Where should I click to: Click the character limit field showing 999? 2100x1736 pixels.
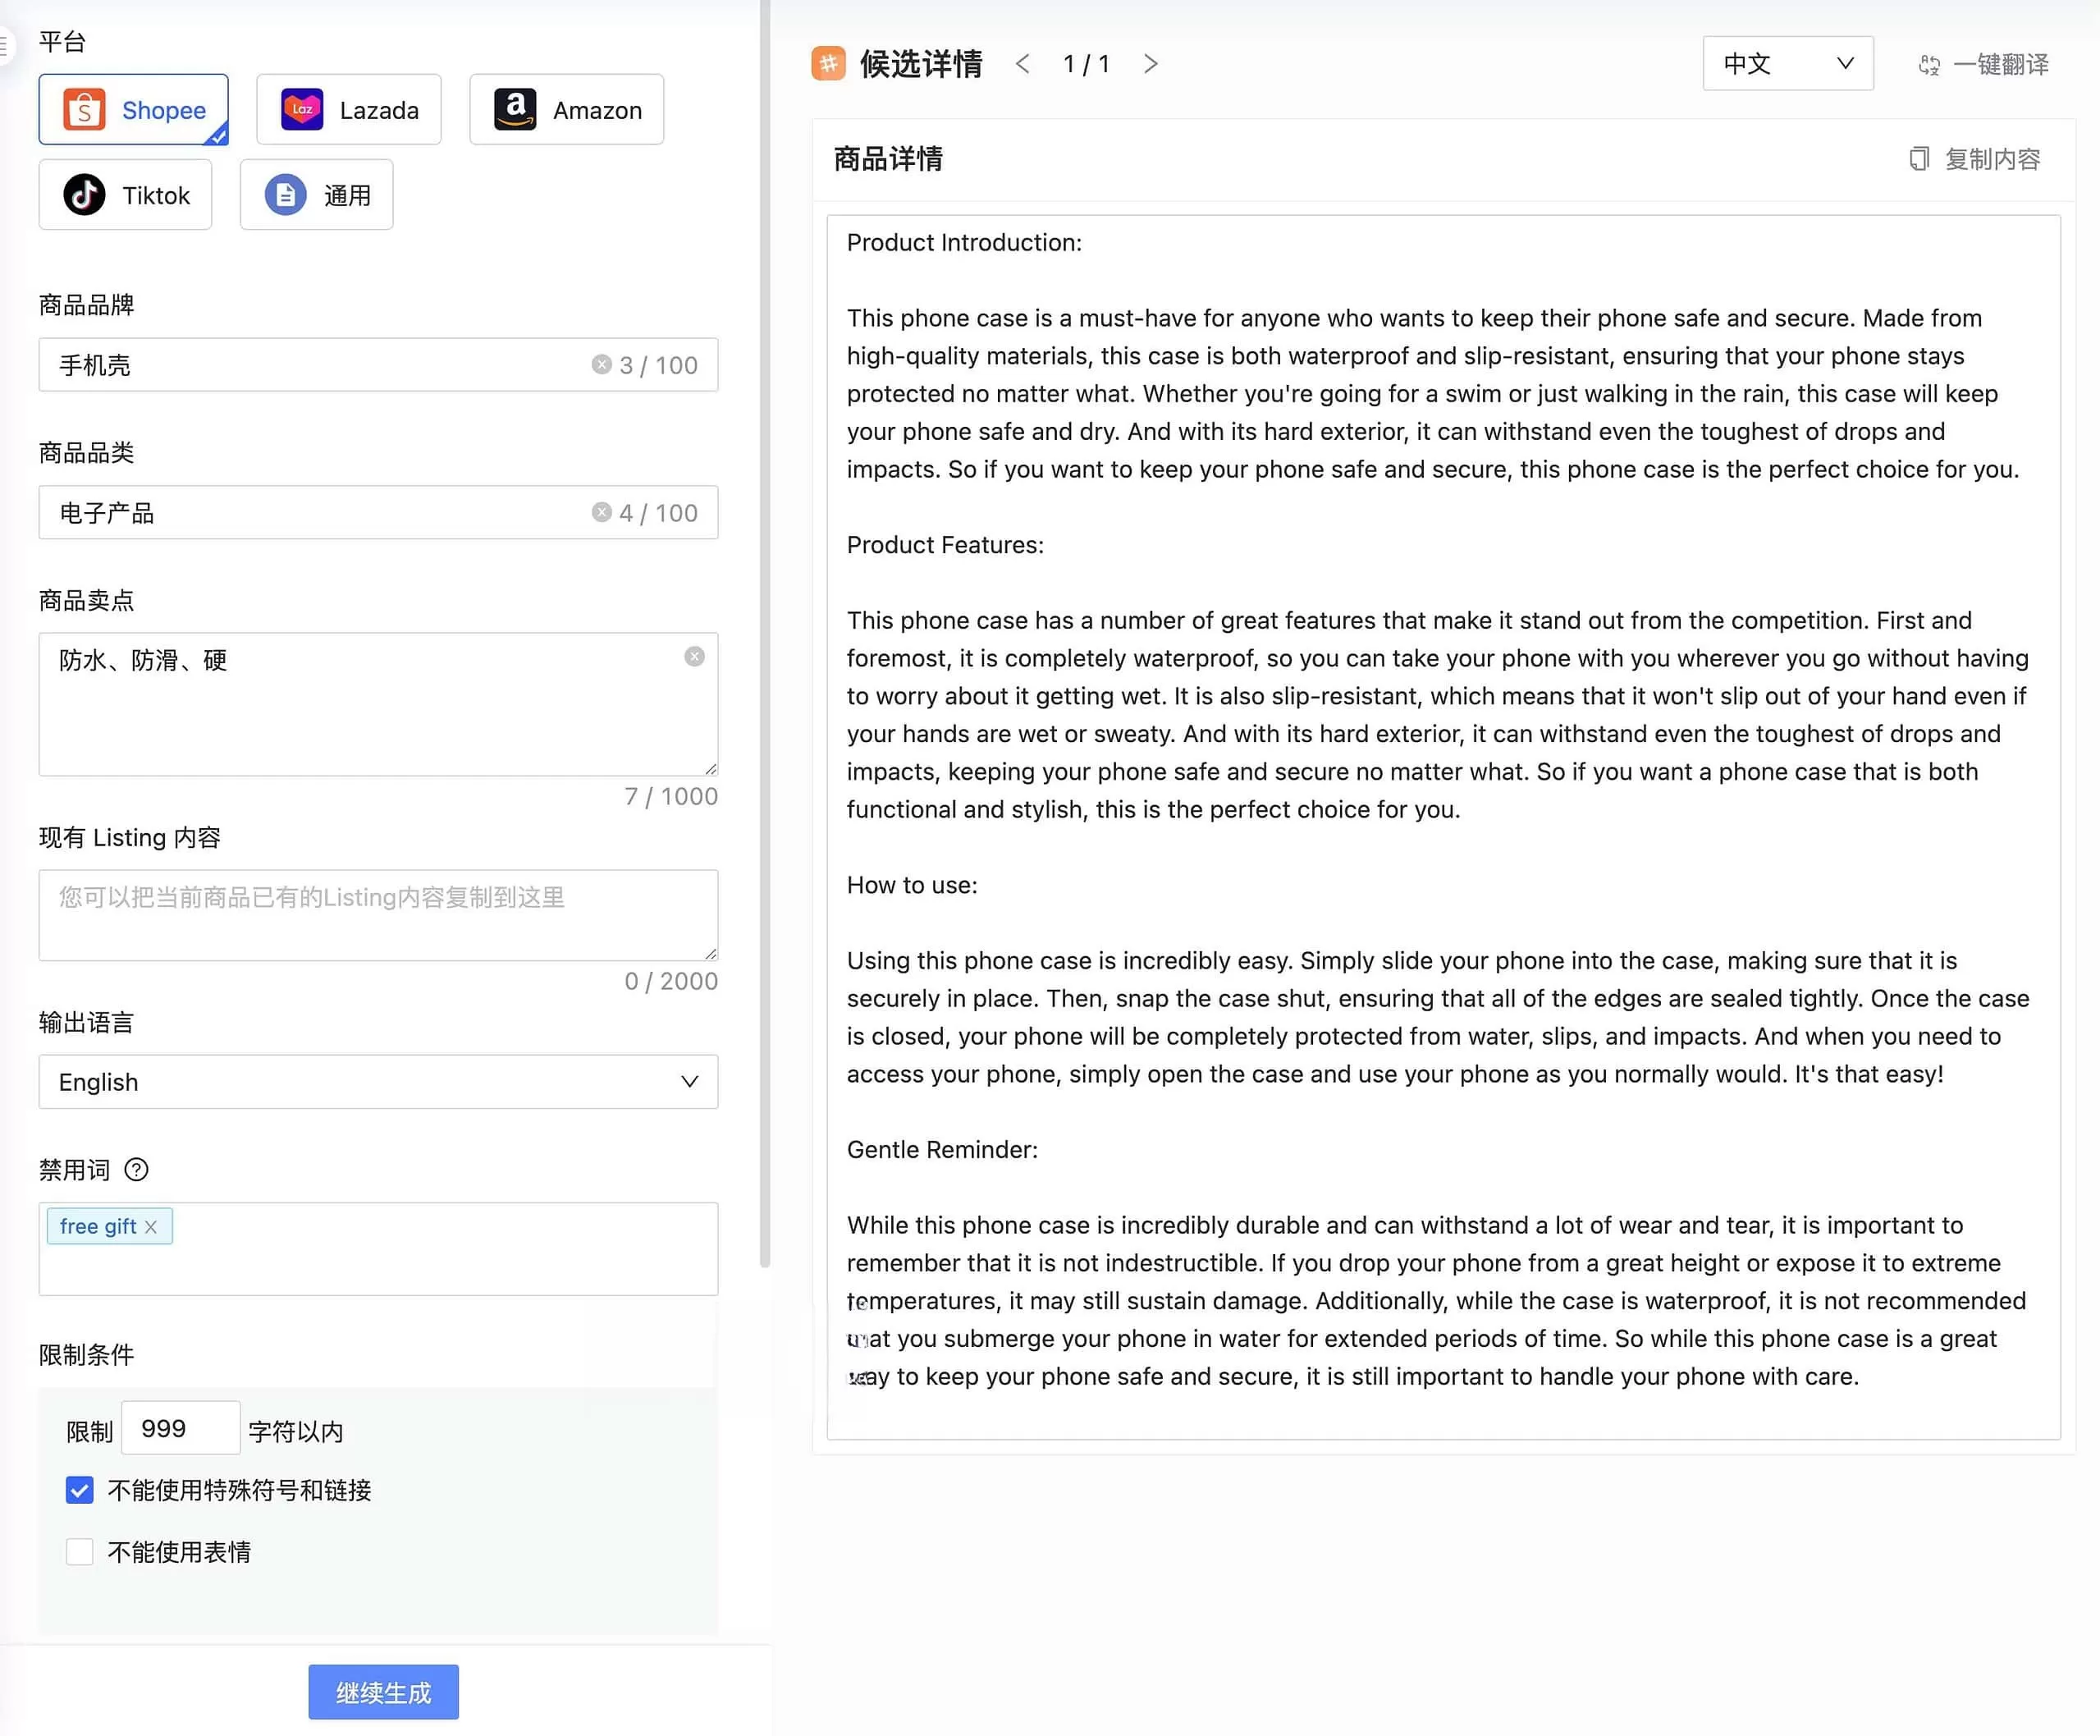pyautogui.click(x=180, y=1429)
